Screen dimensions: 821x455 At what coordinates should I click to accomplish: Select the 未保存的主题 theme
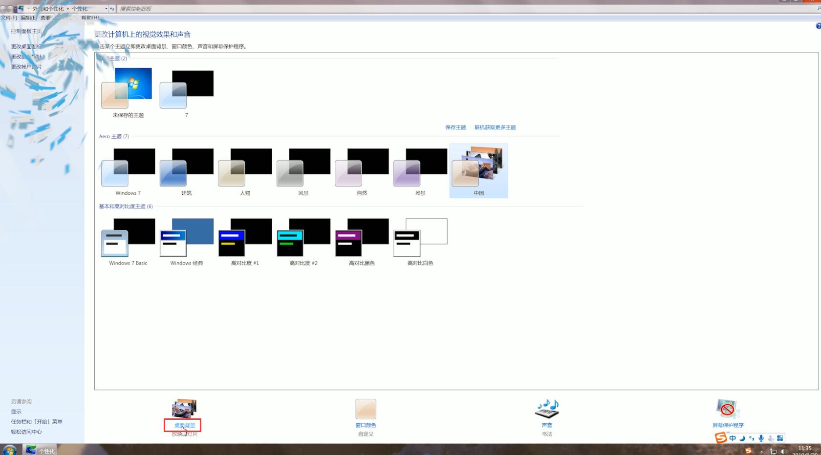coord(128,93)
